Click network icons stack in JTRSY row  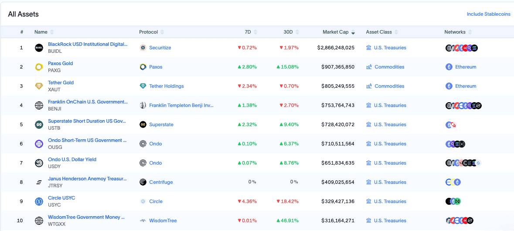(453, 182)
